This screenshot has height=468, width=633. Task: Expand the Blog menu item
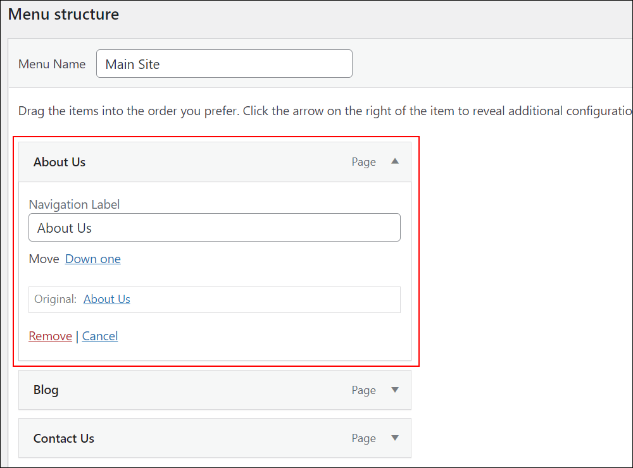click(395, 390)
